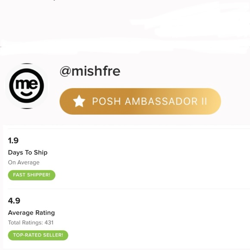The height and width of the screenshot is (250, 250).
Task: Click the Average Rating label
Action: (31, 212)
